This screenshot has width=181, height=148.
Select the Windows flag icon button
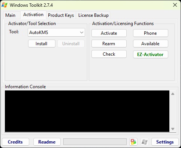pos(145,142)
